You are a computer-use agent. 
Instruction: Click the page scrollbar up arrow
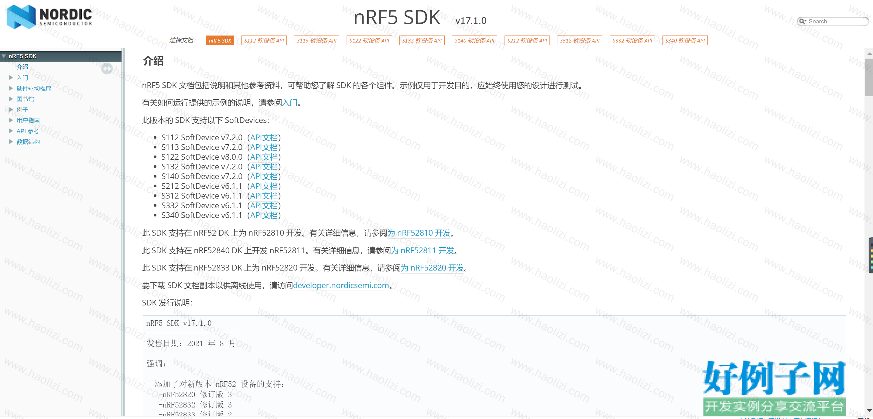click(869, 53)
